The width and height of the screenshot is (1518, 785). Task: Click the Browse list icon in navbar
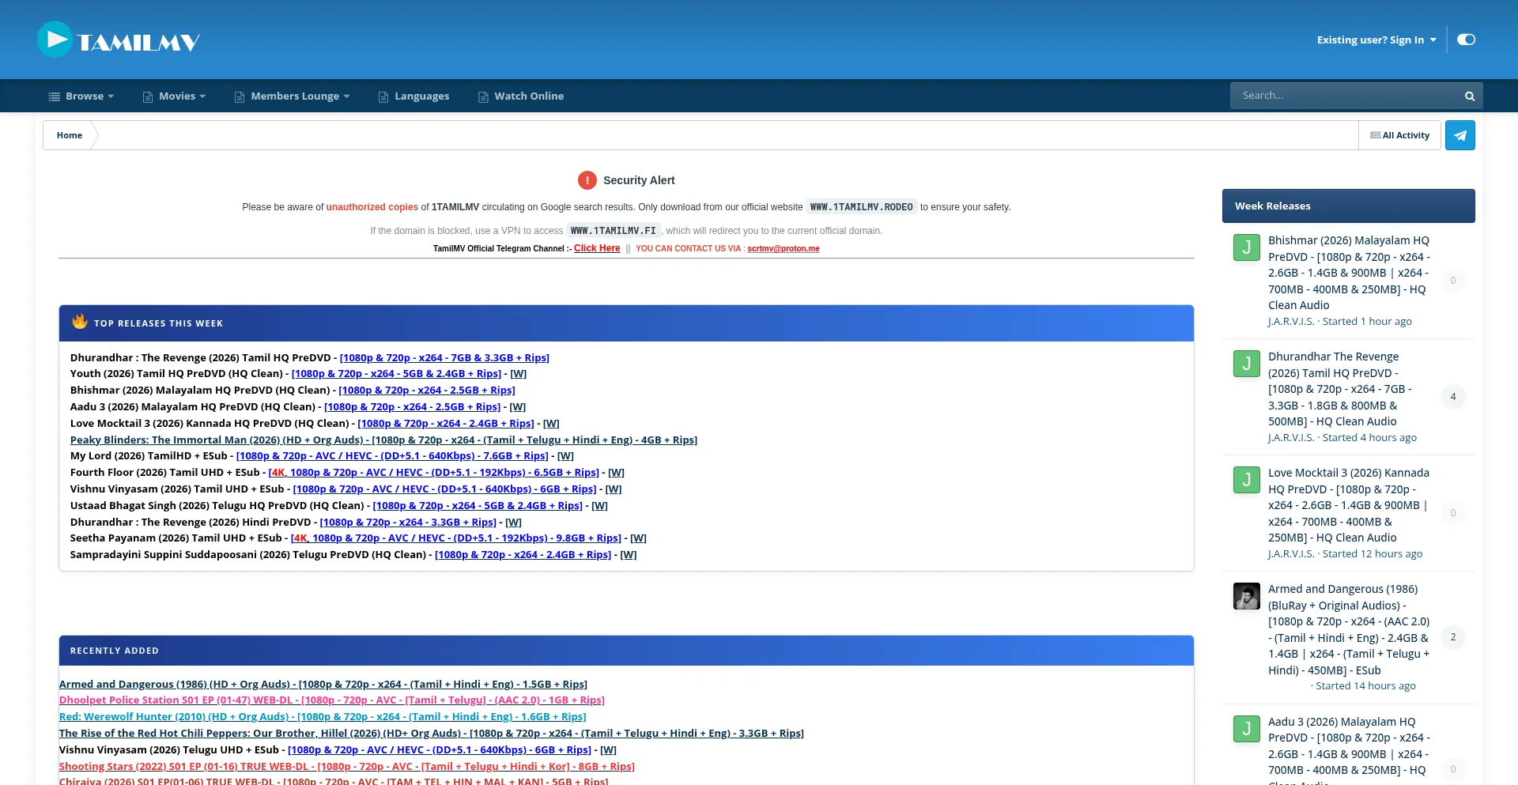[x=55, y=96]
